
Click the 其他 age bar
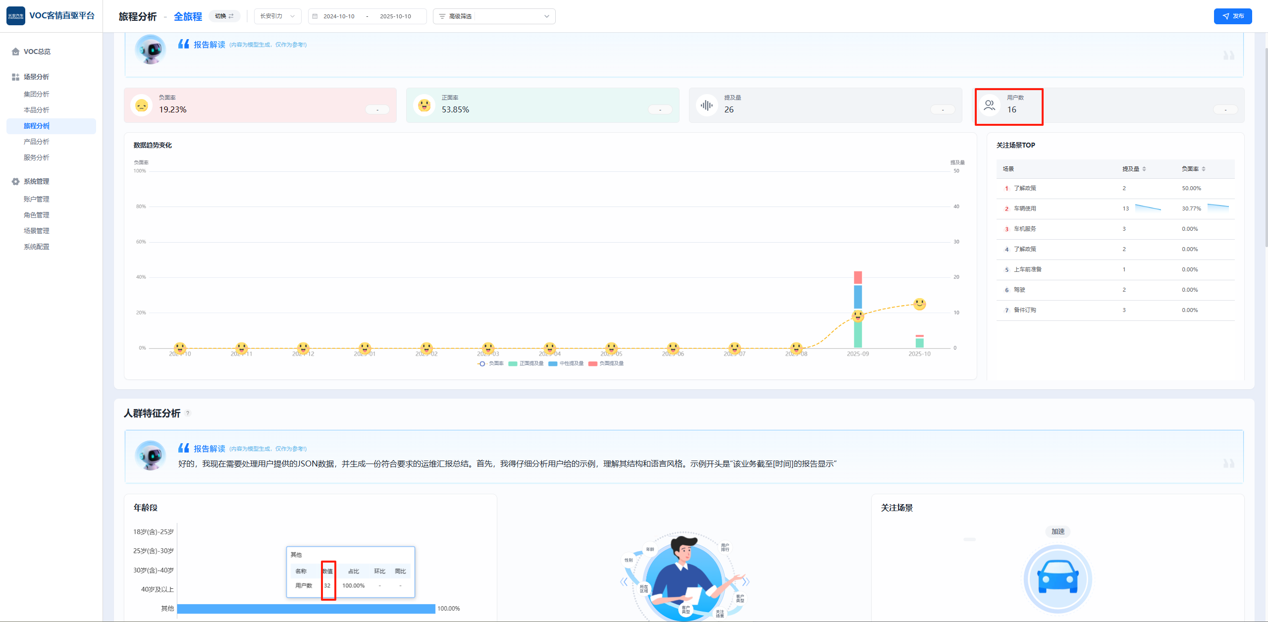click(x=306, y=609)
